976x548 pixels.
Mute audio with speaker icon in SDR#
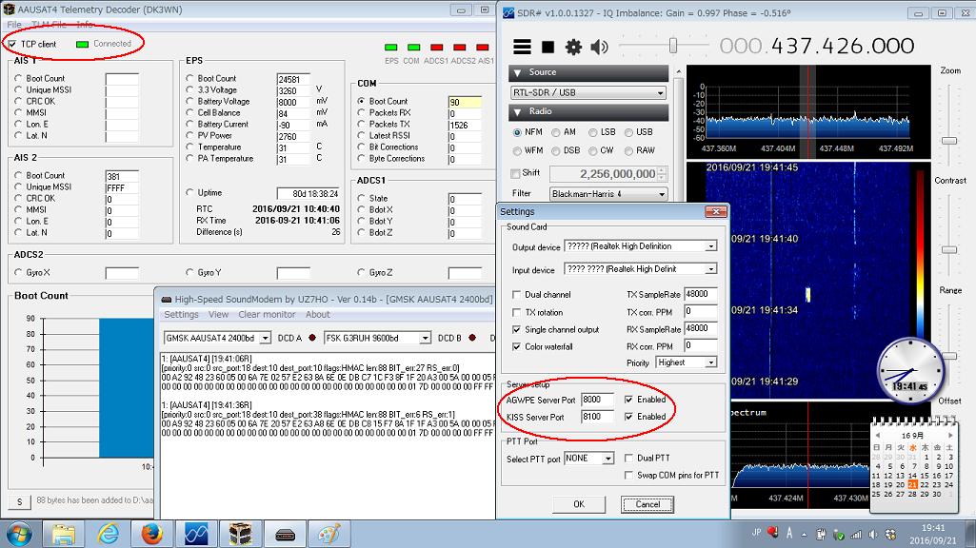click(599, 47)
